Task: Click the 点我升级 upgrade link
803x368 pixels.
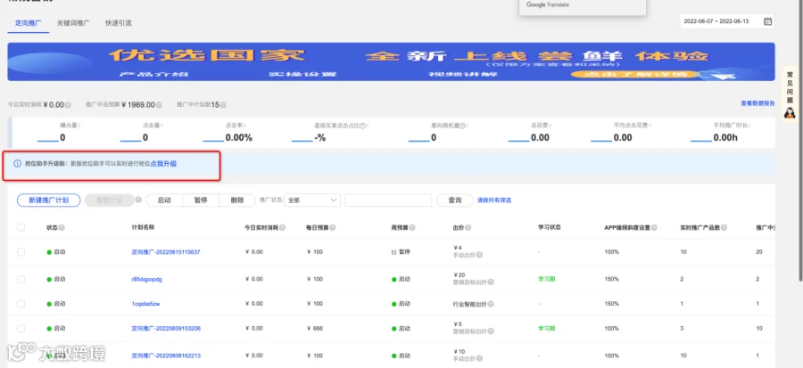Action: click(163, 164)
